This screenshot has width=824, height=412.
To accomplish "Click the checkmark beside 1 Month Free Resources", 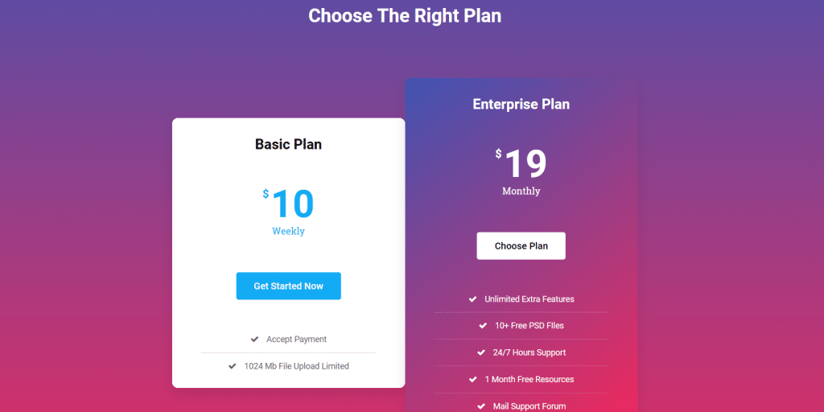I will 472,379.
